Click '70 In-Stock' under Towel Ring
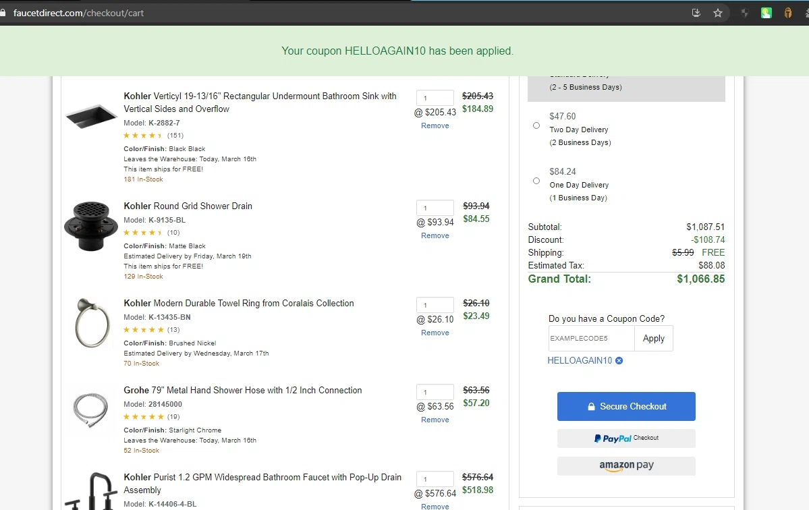 point(142,364)
